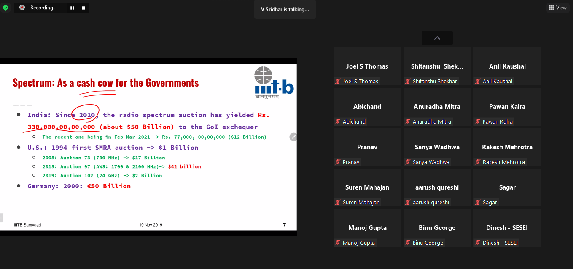Select Joel S Thomas video tile
The image size is (573, 269).
[367, 66]
